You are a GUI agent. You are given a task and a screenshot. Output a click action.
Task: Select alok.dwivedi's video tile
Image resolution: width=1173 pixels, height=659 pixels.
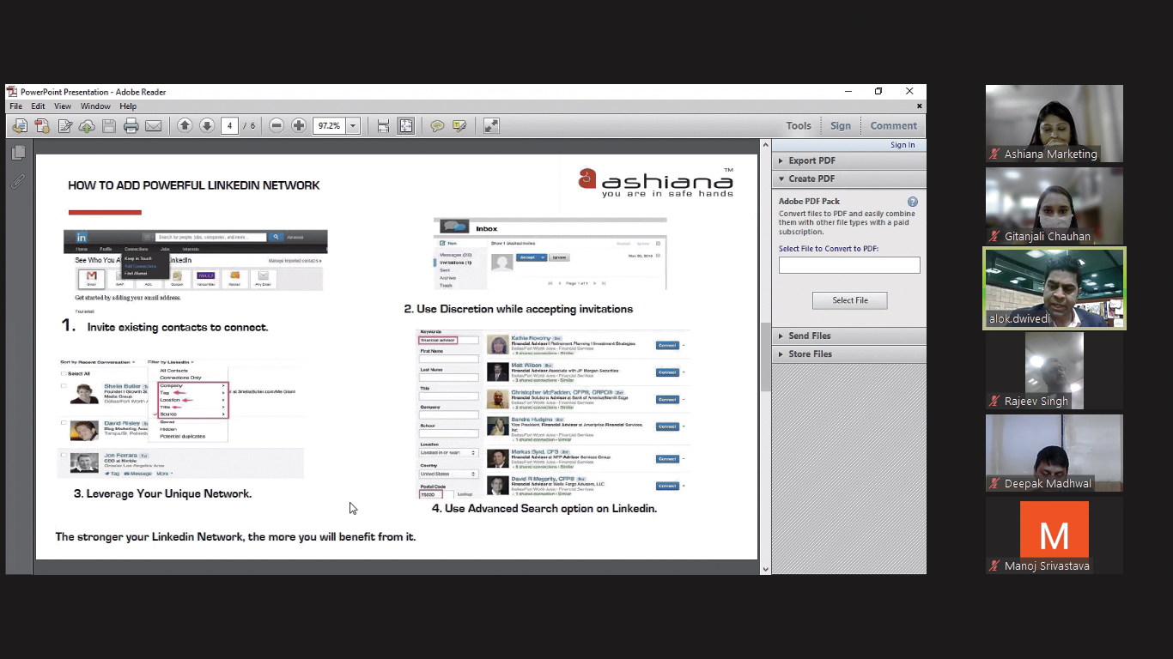click(x=1054, y=288)
